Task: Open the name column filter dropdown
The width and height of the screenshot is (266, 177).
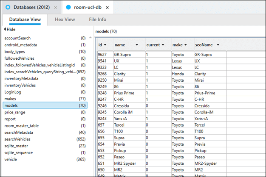Action: coord(137,45)
